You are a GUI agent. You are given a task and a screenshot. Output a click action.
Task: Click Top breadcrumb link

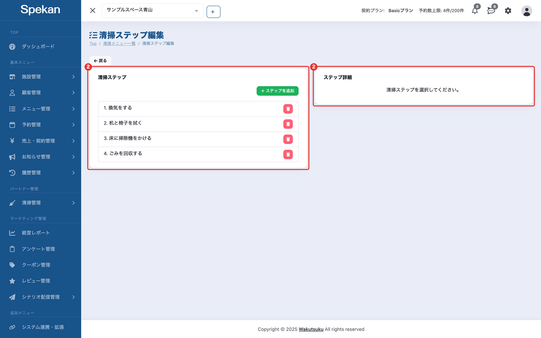coord(93,44)
